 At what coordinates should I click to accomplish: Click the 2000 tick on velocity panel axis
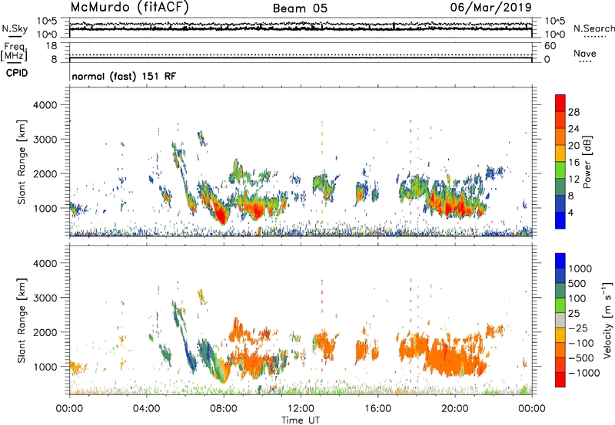[45, 332]
